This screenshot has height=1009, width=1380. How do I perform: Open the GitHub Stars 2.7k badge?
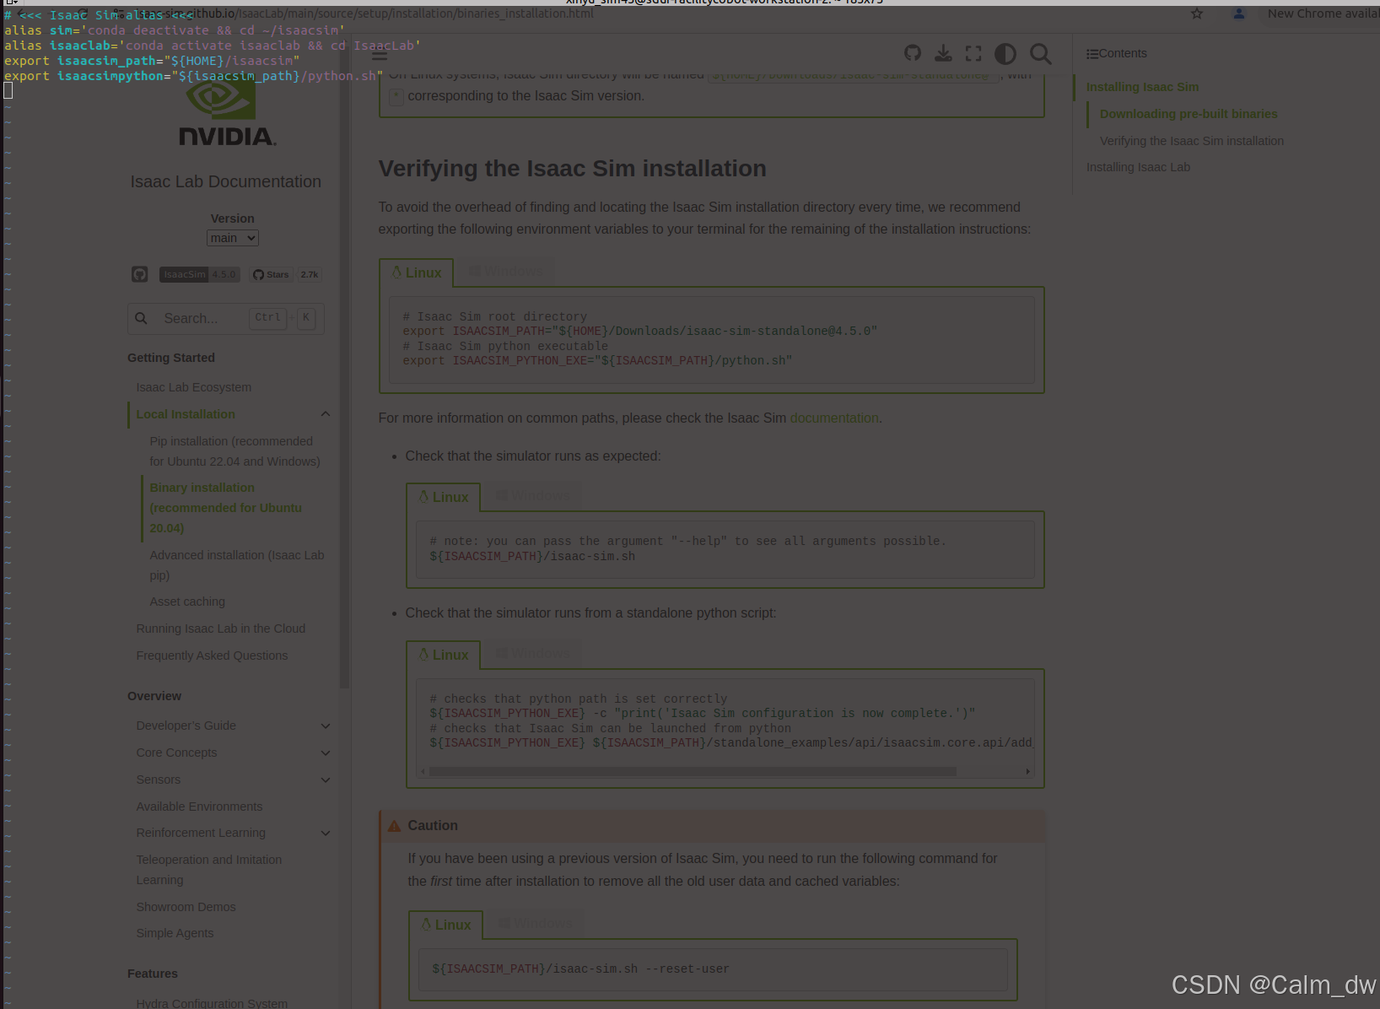[x=285, y=274]
